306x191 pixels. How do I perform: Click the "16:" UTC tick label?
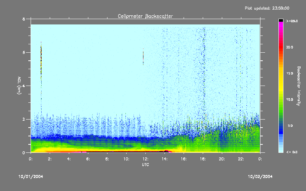[x=184, y=159]
